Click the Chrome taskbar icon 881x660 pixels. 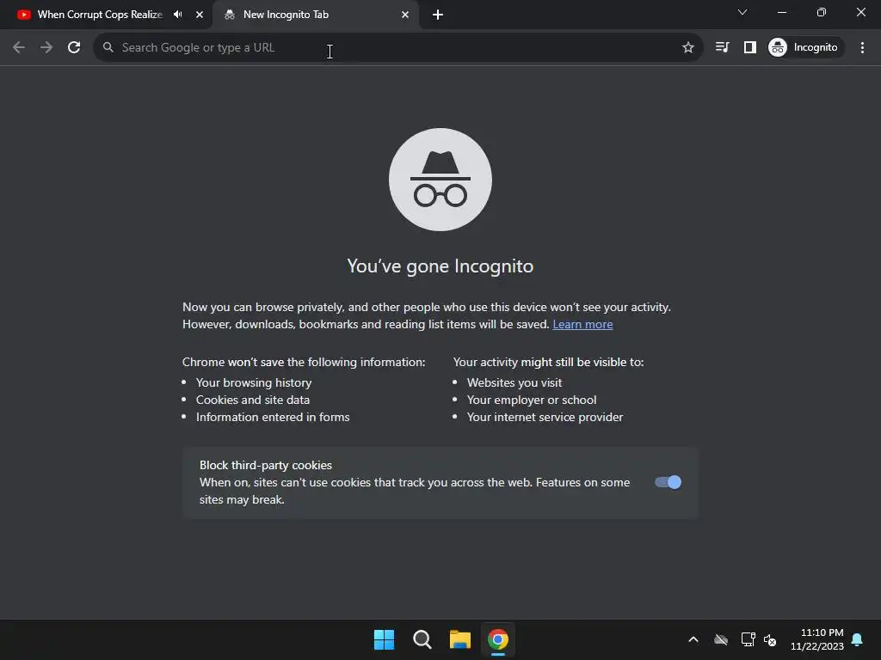pyautogui.click(x=498, y=639)
